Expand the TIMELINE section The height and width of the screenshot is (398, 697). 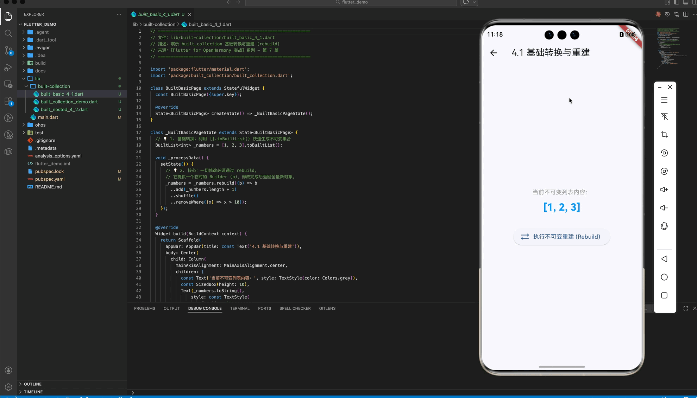click(33, 392)
